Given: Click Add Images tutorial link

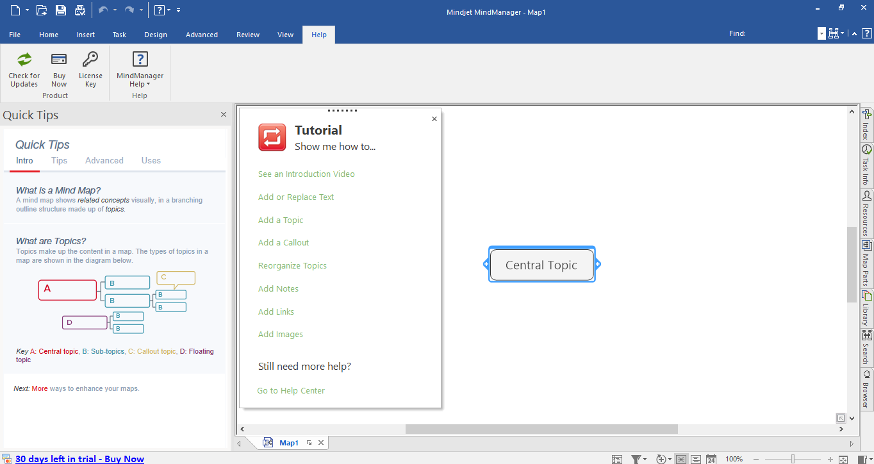Looking at the screenshot, I should click(281, 335).
